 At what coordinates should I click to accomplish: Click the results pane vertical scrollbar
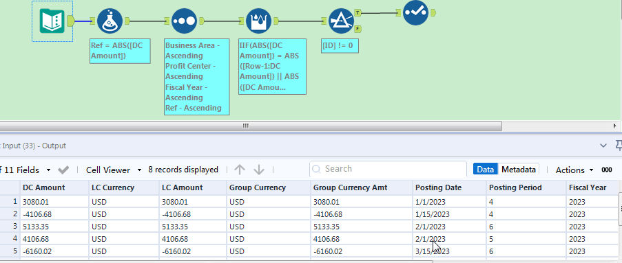[x=620, y=209]
